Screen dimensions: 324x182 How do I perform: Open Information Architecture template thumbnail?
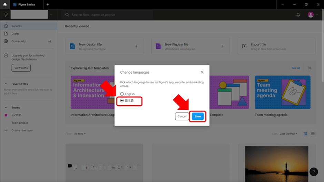[x=93, y=92]
